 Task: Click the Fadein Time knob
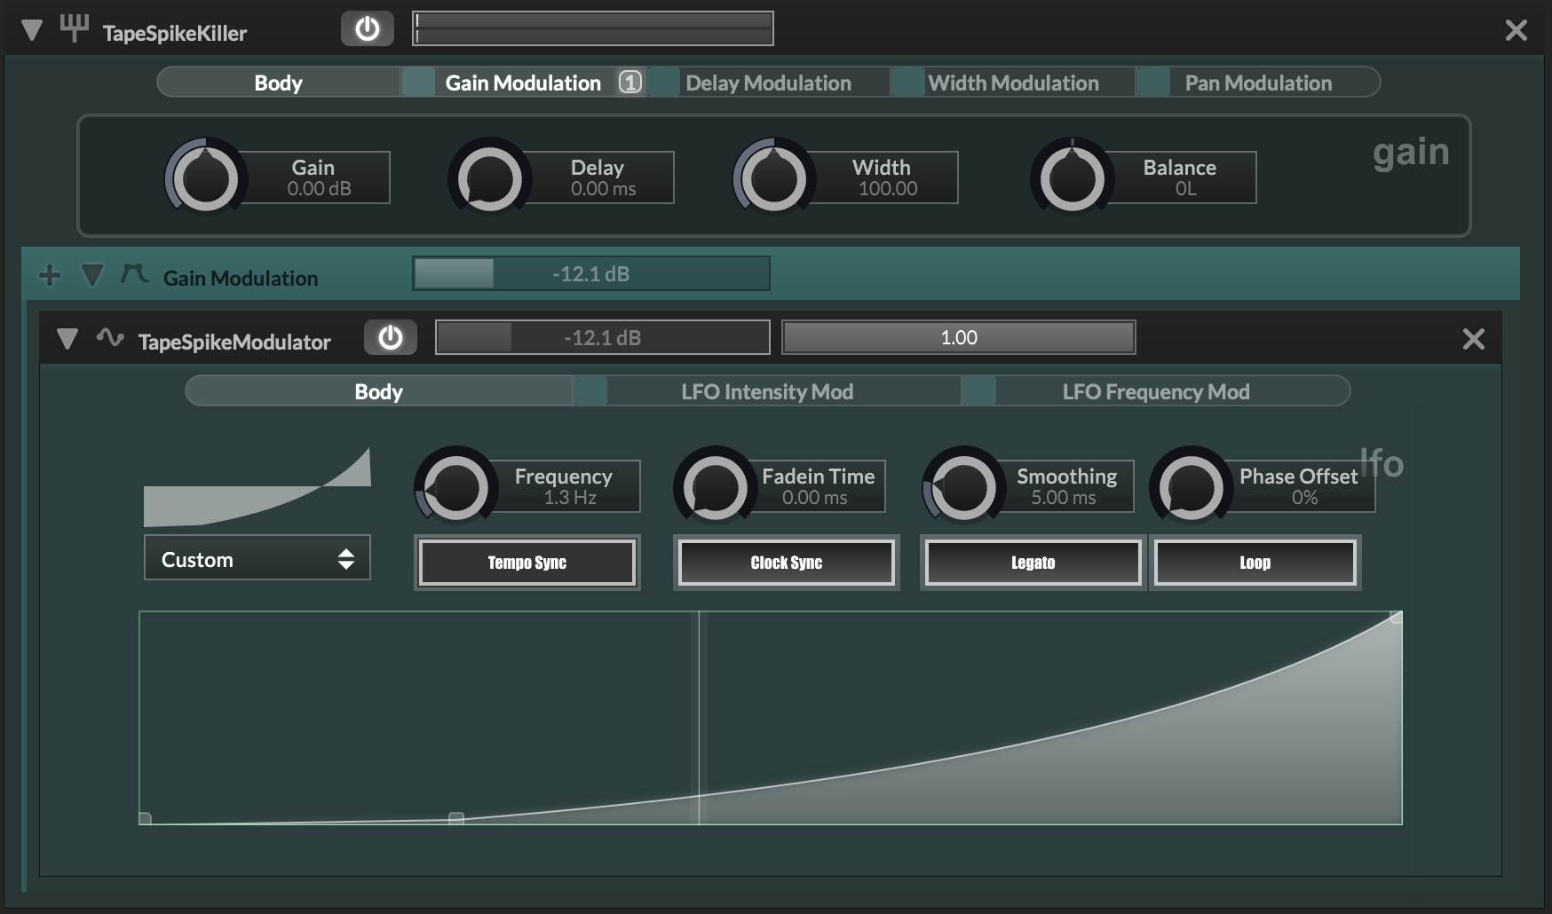(x=715, y=487)
